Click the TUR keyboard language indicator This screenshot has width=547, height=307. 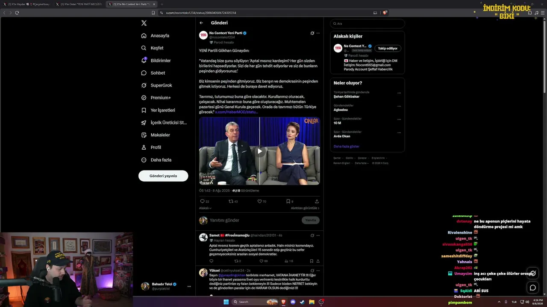[x=514, y=302]
